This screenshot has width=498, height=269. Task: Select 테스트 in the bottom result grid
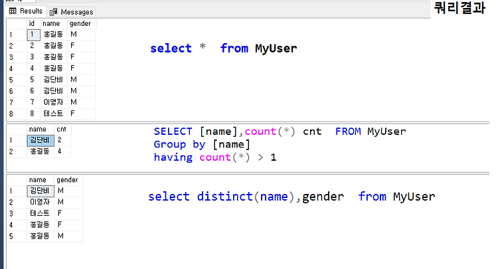click(x=41, y=213)
